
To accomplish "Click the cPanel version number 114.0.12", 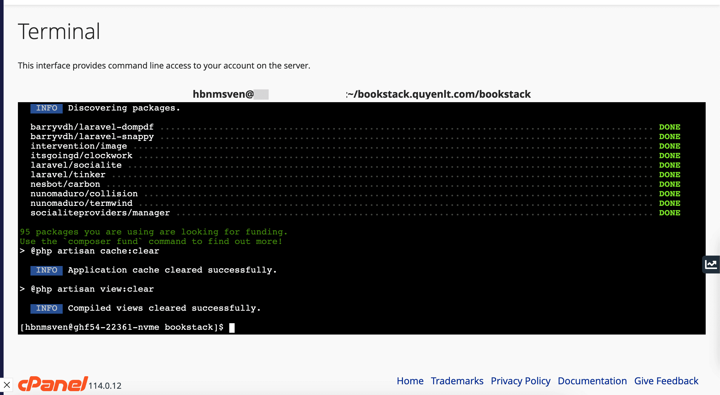I will click(105, 386).
